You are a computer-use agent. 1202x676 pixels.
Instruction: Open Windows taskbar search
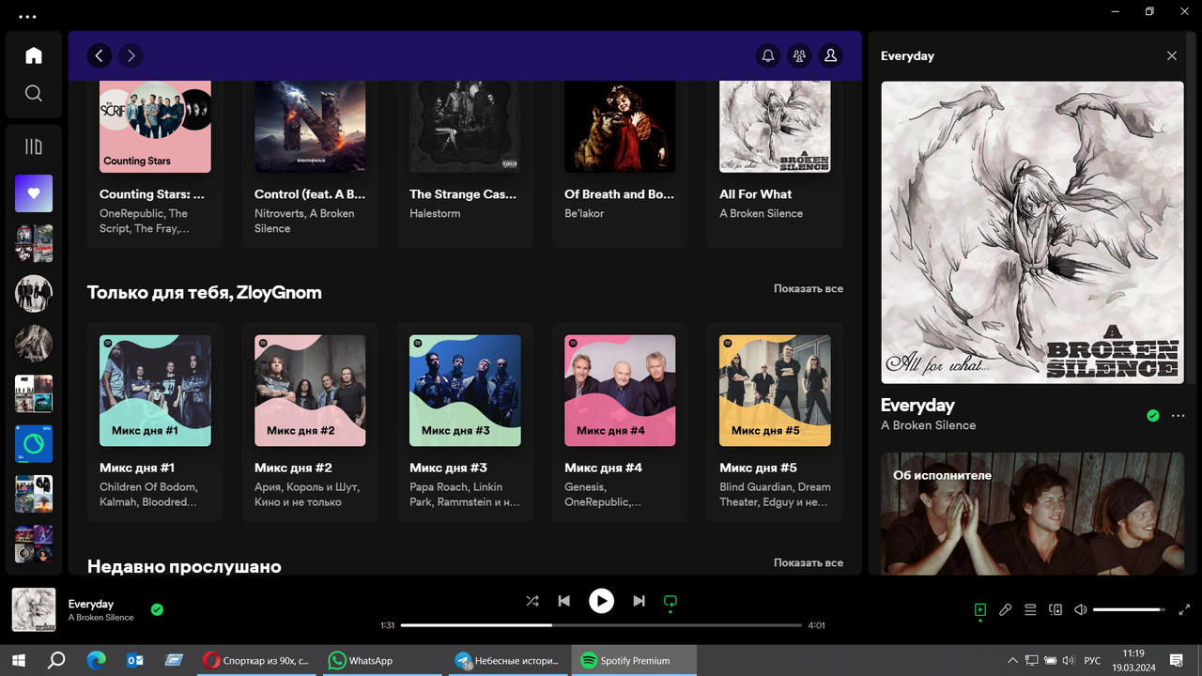56,661
